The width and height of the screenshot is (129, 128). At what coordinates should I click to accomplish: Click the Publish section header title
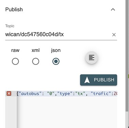tap(14, 10)
